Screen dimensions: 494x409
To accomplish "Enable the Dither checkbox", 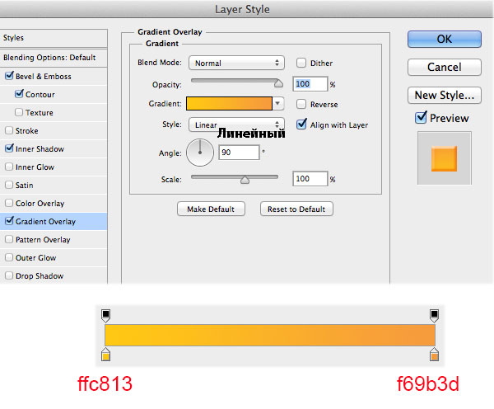I will click(x=301, y=63).
